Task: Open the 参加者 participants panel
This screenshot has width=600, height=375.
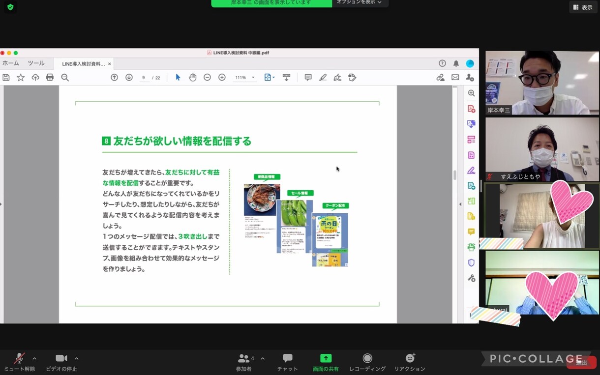Action: pyautogui.click(x=244, y=362)
